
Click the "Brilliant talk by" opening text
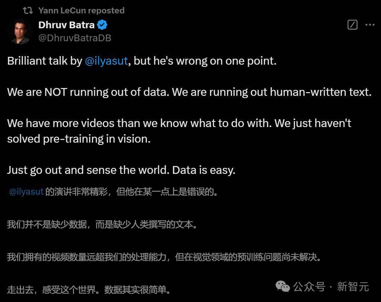(x=45, y=61)
